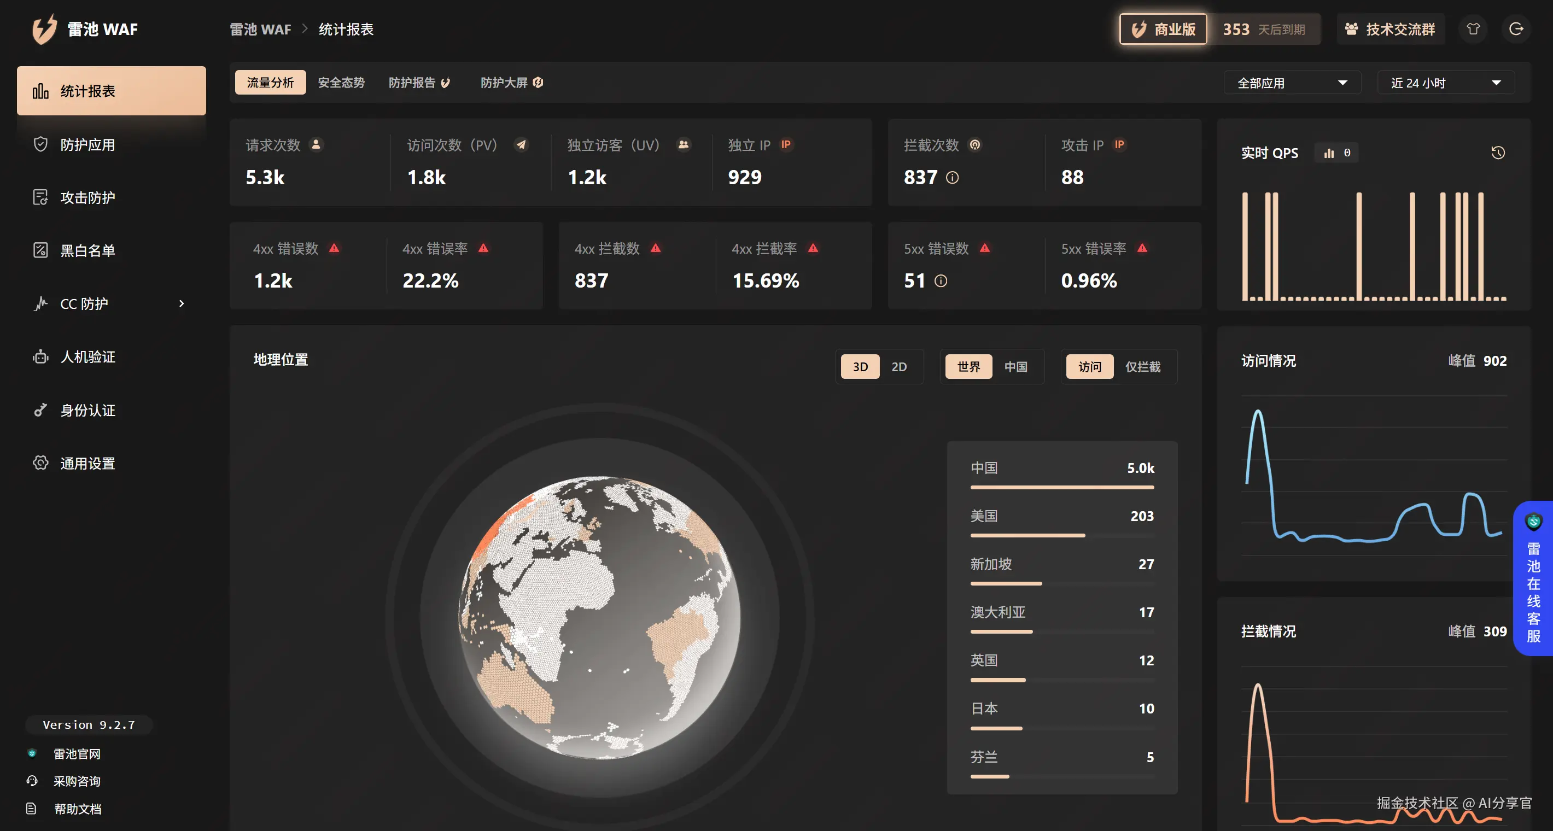Switch to the 安全态势 tab

pos(341,83)
